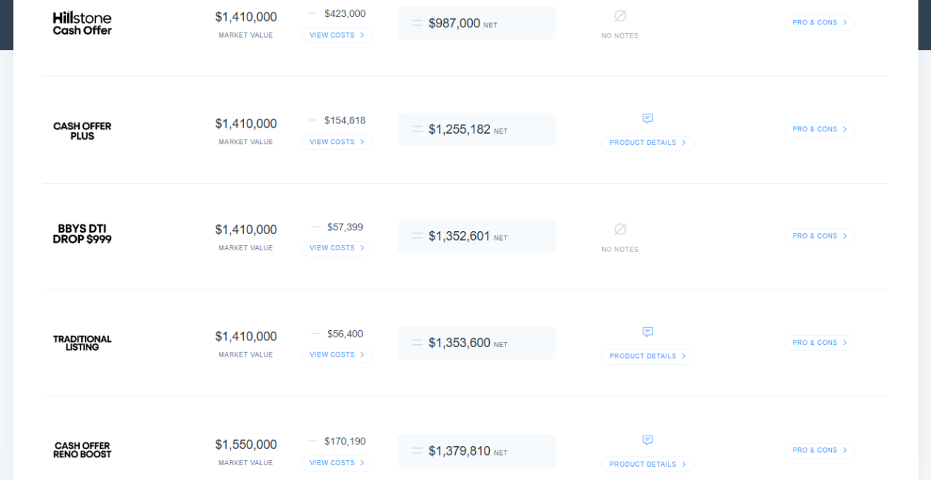Click the Cash Offer Plus logo

click(x=82, y=131)
